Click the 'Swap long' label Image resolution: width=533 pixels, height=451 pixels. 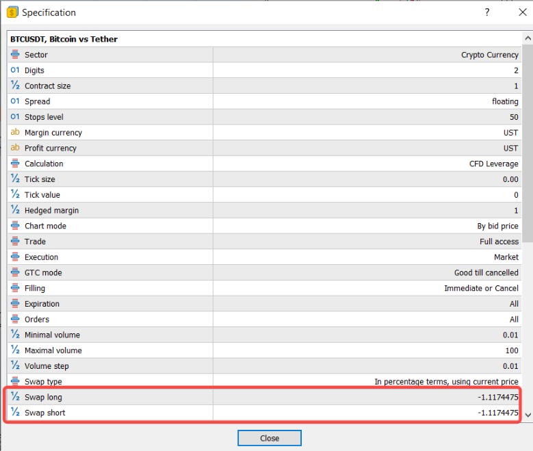point(43,397)
